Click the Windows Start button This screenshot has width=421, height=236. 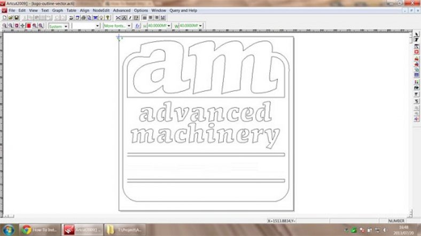click(8, 230)
